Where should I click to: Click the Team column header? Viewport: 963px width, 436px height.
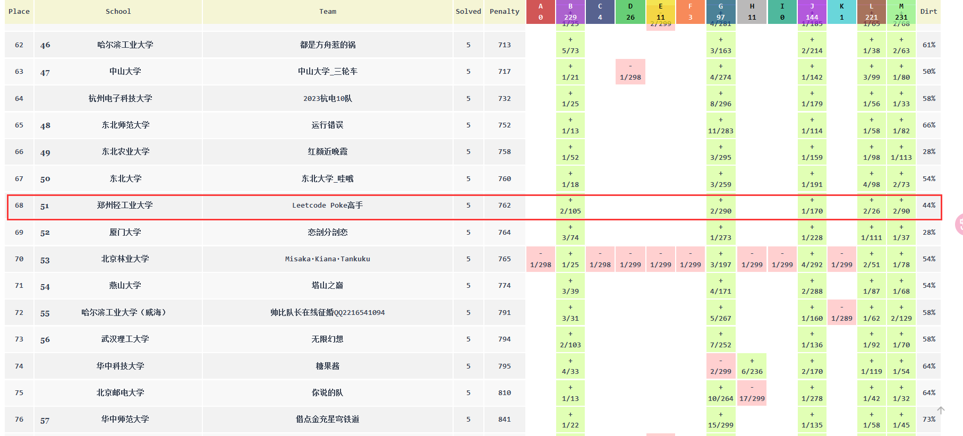[x=328, y=12]
